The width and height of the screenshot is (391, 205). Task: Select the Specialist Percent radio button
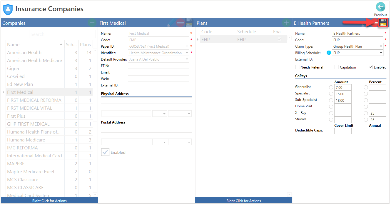(x=366, y=94)
